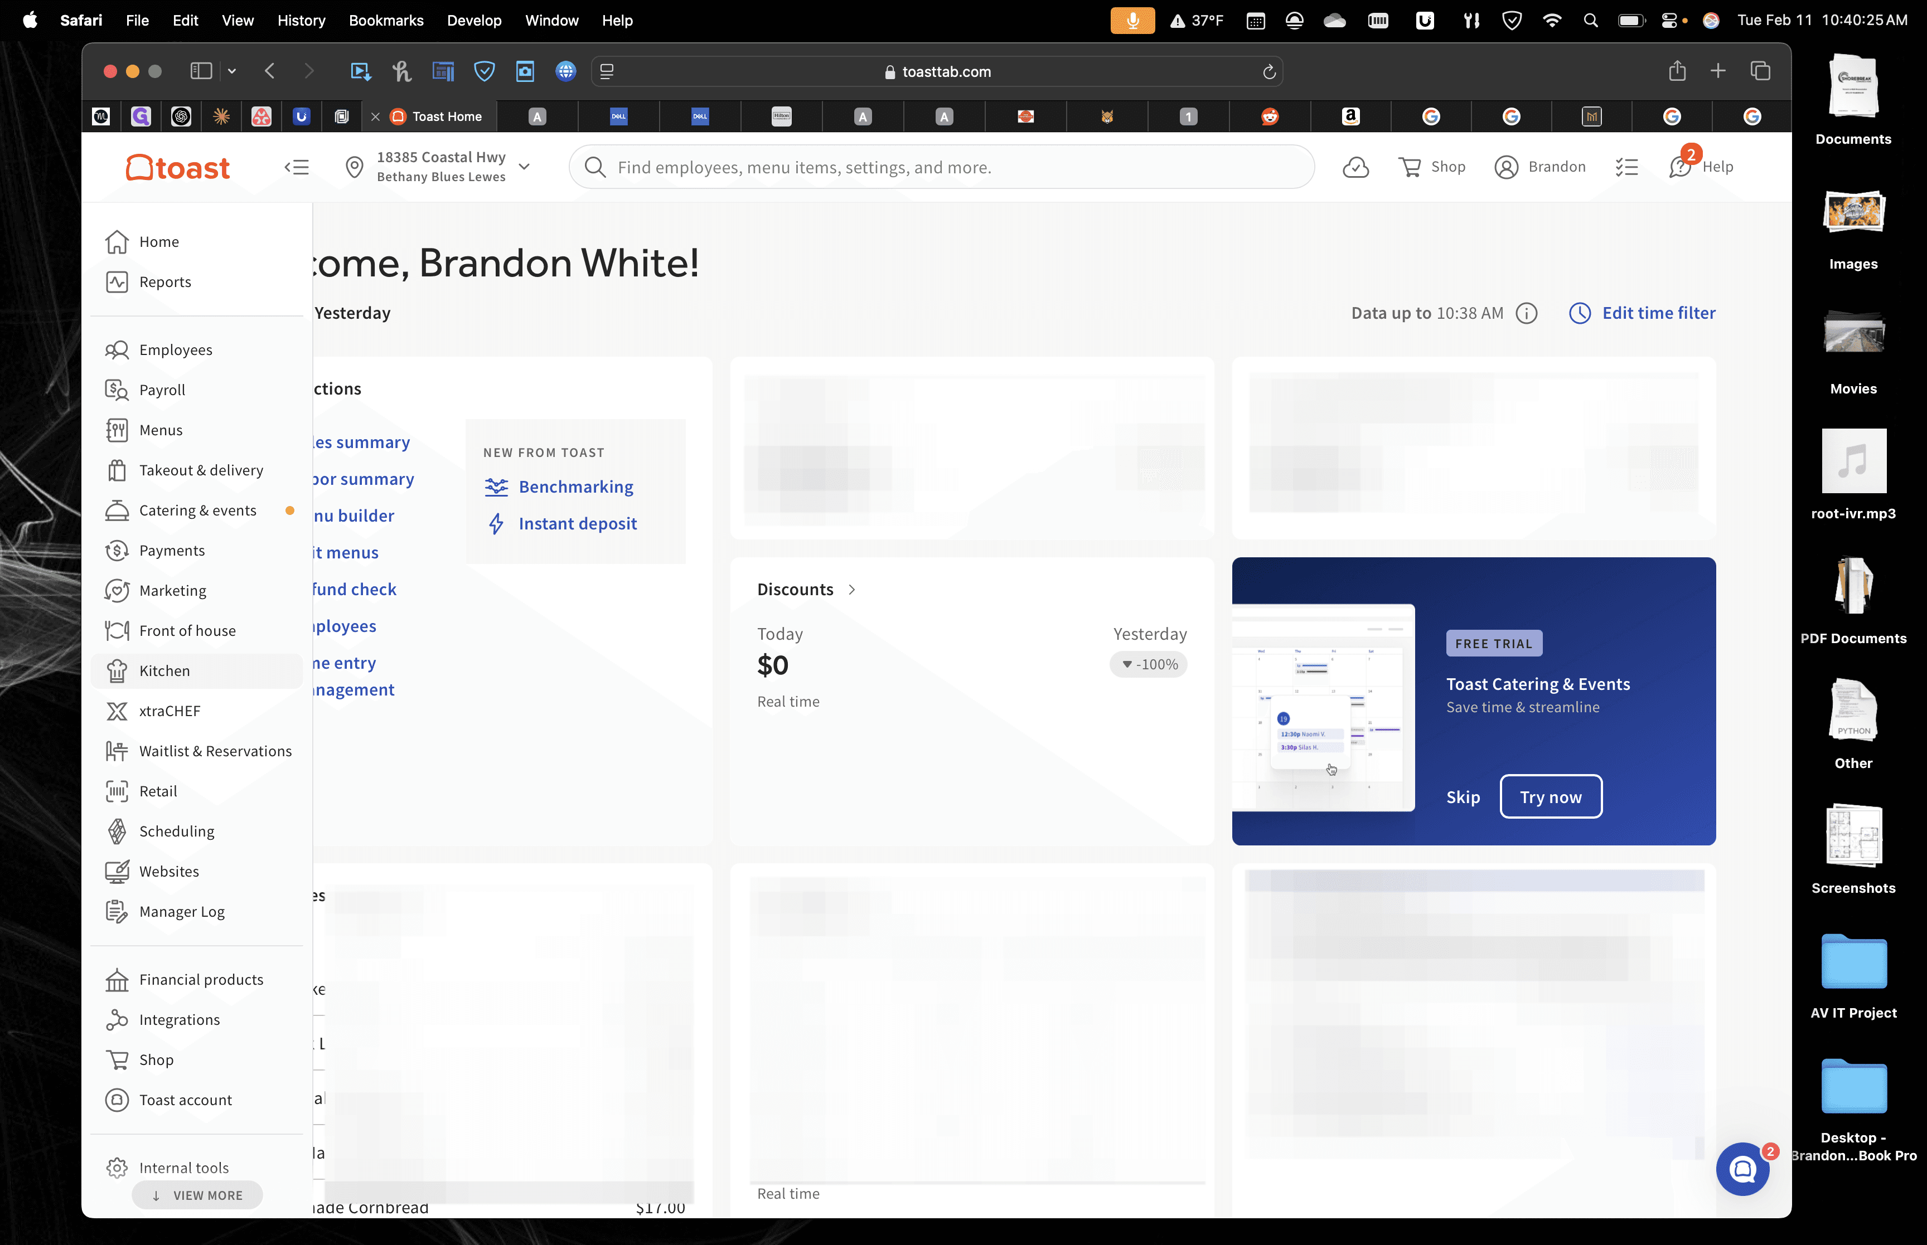Viewport: 1927px width, 1245px height.
Task: Open Marketing section
Action: pos(196,590)
